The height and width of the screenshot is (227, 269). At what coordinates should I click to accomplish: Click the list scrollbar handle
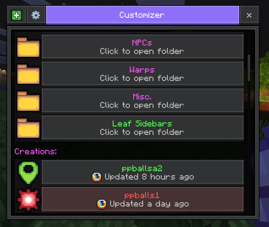[x=249, y=68]
